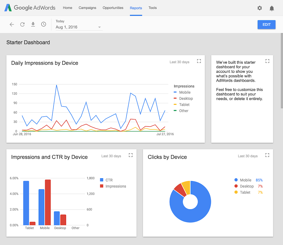Click the Google AdWords logo
The height and width of the screenshot is (245, 283).
pyautogui.click(x=30, y=8)
